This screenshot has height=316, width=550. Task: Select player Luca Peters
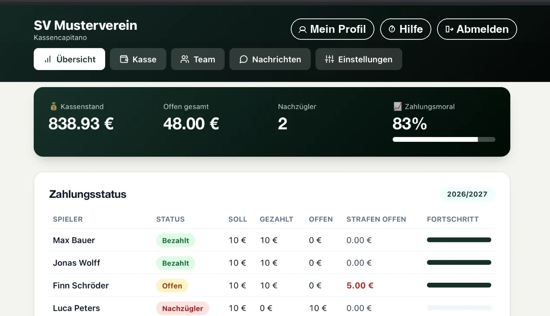tap(77, 309)
